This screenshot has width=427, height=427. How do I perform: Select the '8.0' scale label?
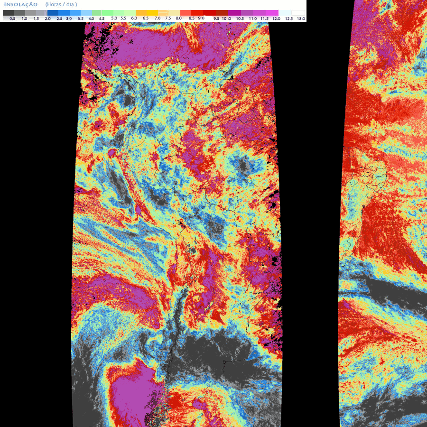(x=179, y=18)
